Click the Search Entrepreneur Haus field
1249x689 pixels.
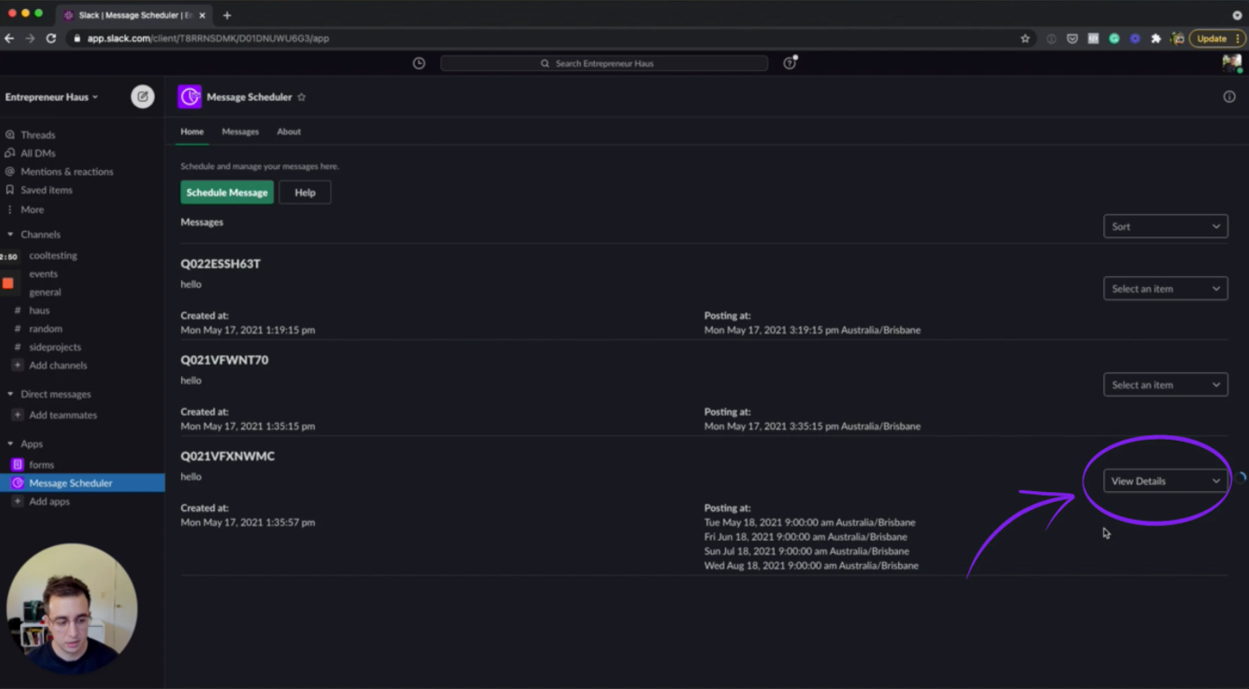[604, 63]
